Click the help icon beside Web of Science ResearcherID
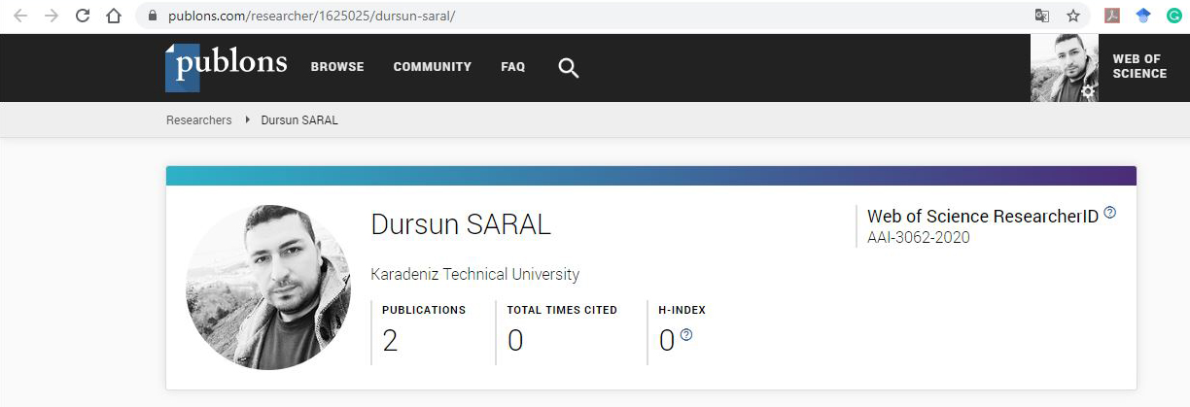This screenshot has height=407, width=1190. click(x=1110, y=213)
